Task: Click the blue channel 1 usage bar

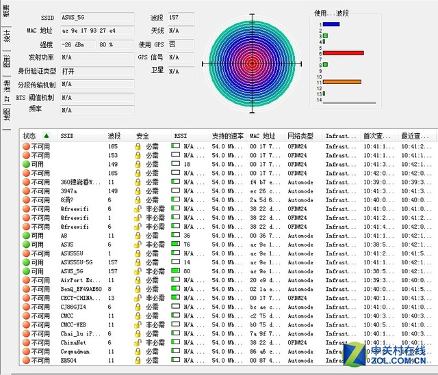Action: [x=331, y=24]
